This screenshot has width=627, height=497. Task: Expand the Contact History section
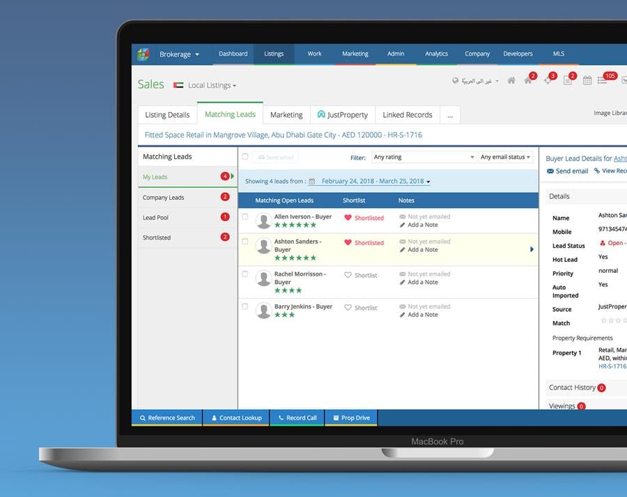coord(577,387)
